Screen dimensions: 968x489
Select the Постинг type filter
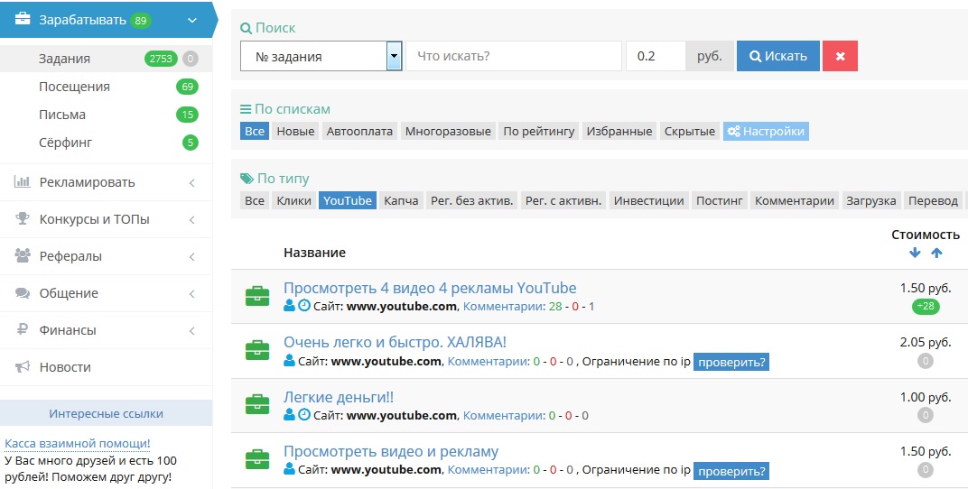pyautogui.click(x=719, y=200)
